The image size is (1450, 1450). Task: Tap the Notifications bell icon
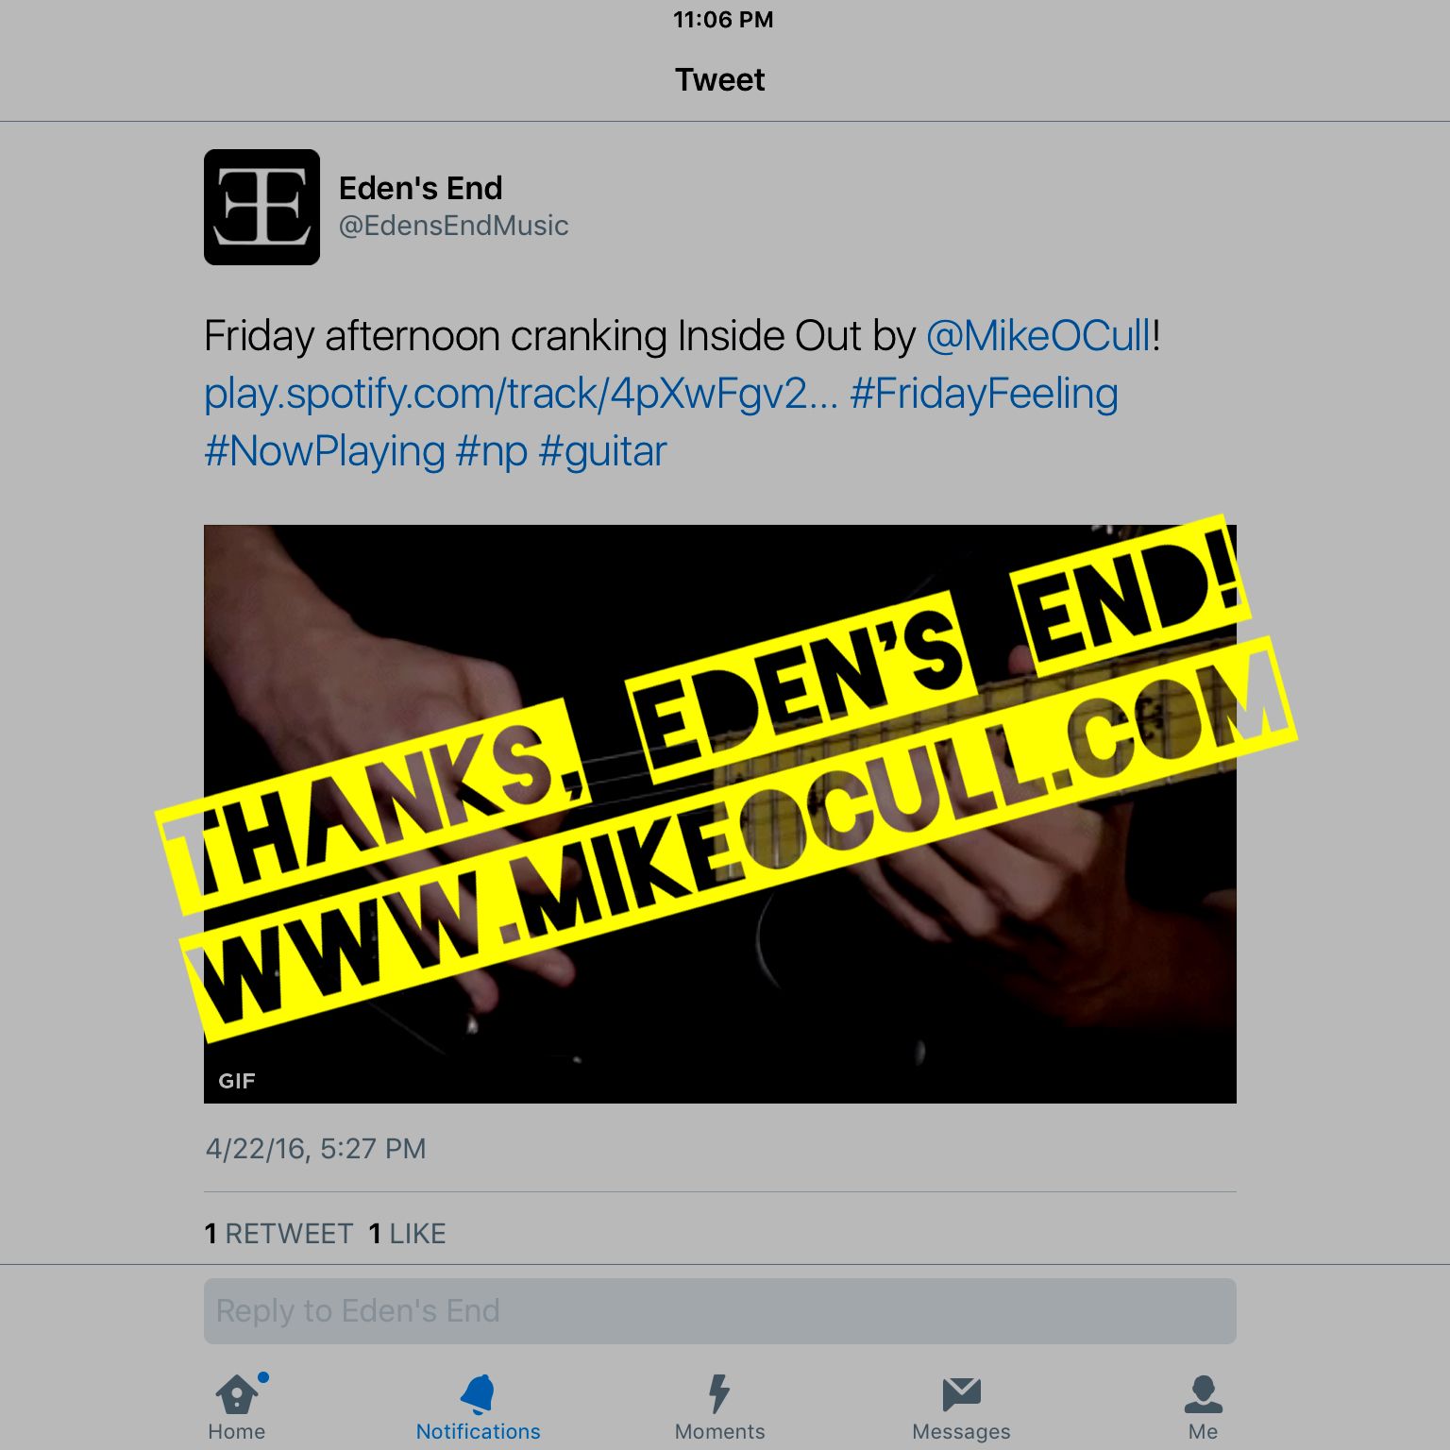coord(478,1393)
